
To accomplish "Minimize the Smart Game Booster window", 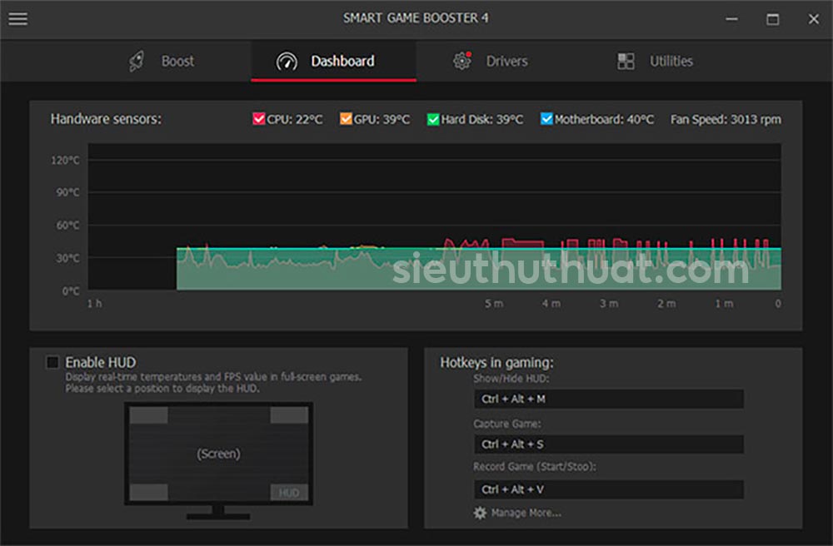I will coord(733,18).
